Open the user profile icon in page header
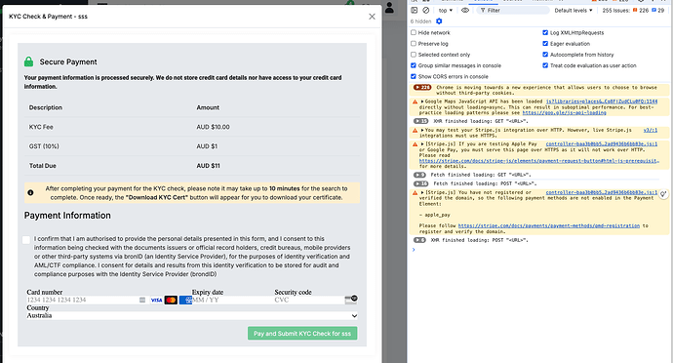This screenshot has width=673, height=363. pyautogui.click(x=389, y=7)
